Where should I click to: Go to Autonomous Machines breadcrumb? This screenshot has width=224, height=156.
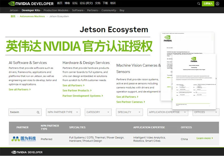tap(32, 16)
